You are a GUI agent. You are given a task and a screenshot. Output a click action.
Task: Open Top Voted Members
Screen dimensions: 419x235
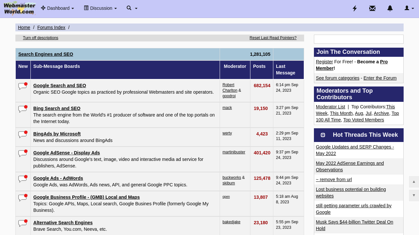[364, 120]
